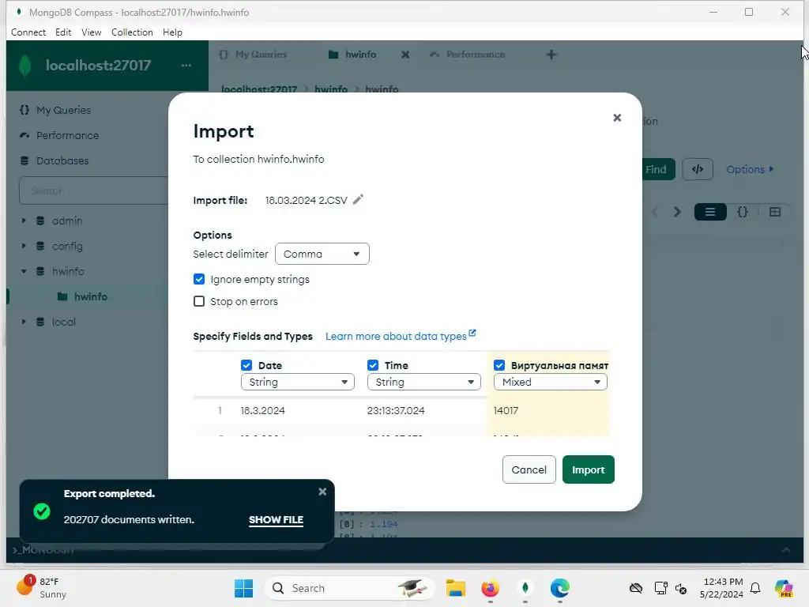Open File Explorer from taskbar
Image resolution: width=809 pixels, height=607 pixels.
[456, 588]
